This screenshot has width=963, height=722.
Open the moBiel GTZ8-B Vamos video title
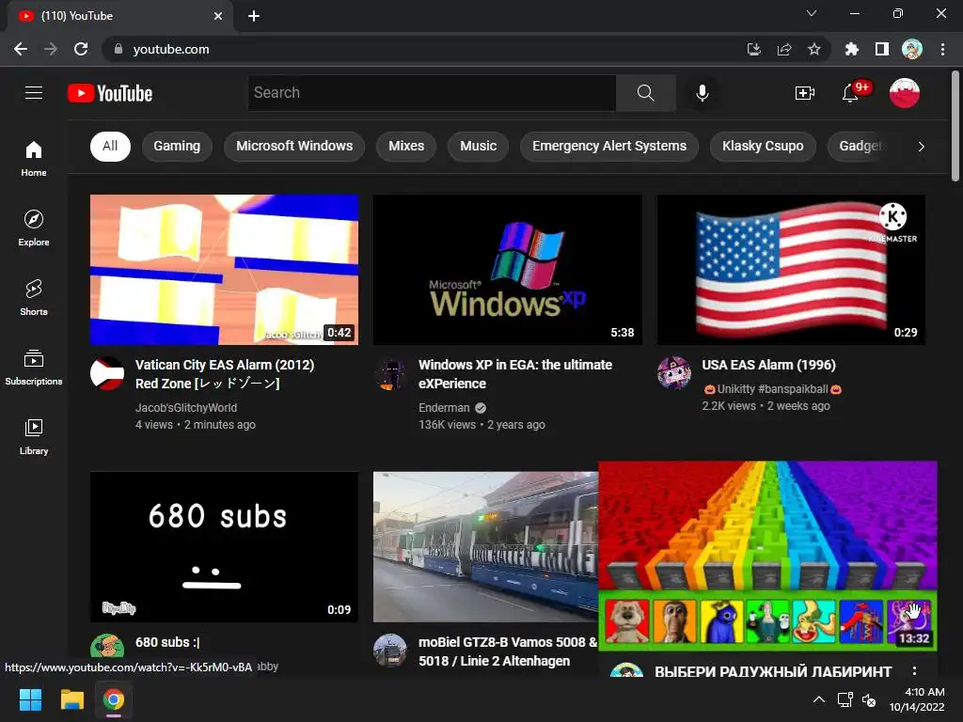(508, 651)
